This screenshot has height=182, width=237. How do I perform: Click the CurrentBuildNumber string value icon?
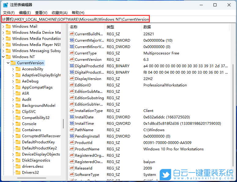[x=72, y=34]
